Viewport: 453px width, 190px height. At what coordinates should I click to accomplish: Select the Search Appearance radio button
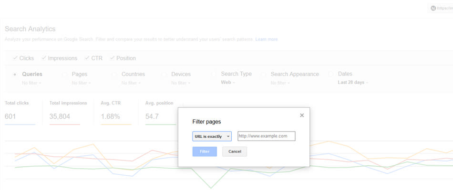[264, 75]
